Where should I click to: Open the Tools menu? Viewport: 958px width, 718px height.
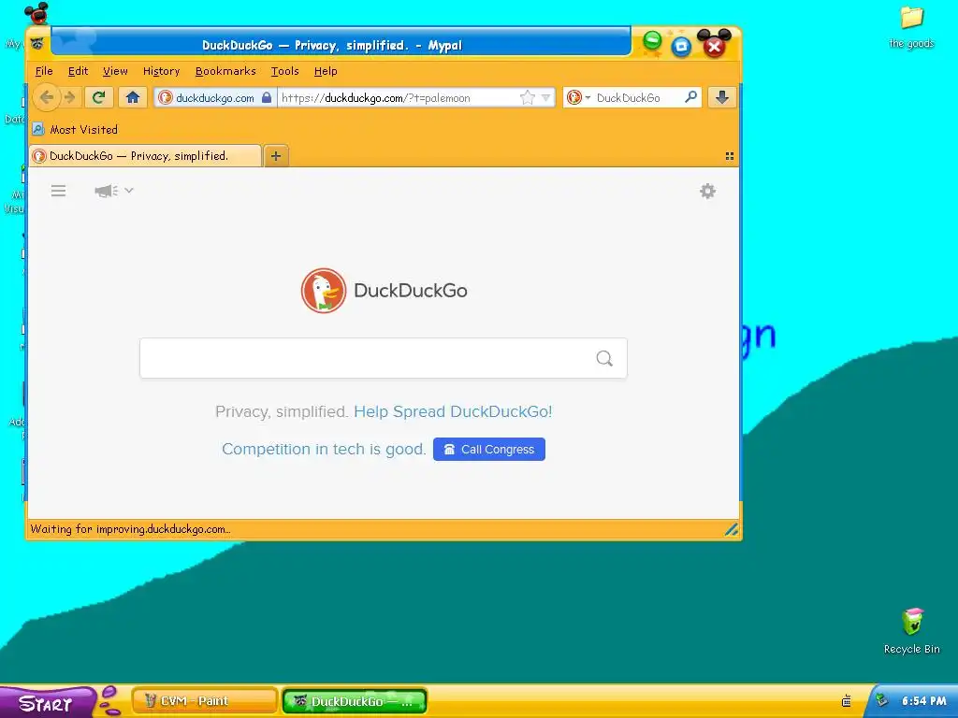click(x=284, y=71)
